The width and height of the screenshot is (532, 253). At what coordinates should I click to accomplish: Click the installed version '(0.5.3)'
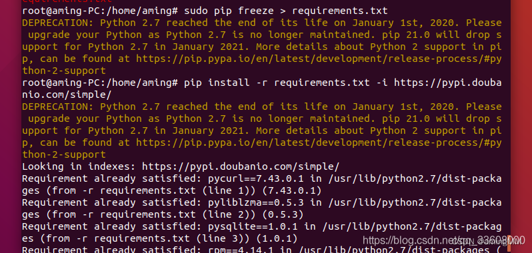283,215
